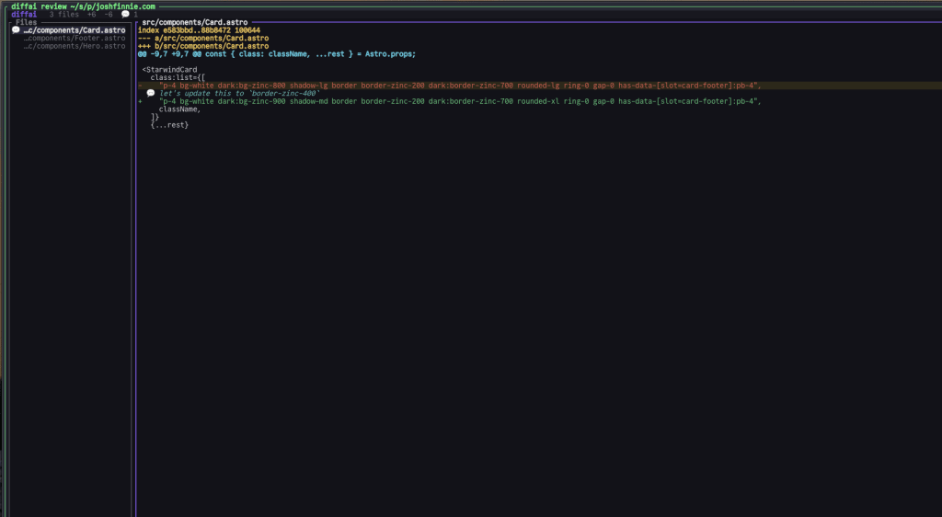
Task: Click the 'className,' code line
Action: 179,109
